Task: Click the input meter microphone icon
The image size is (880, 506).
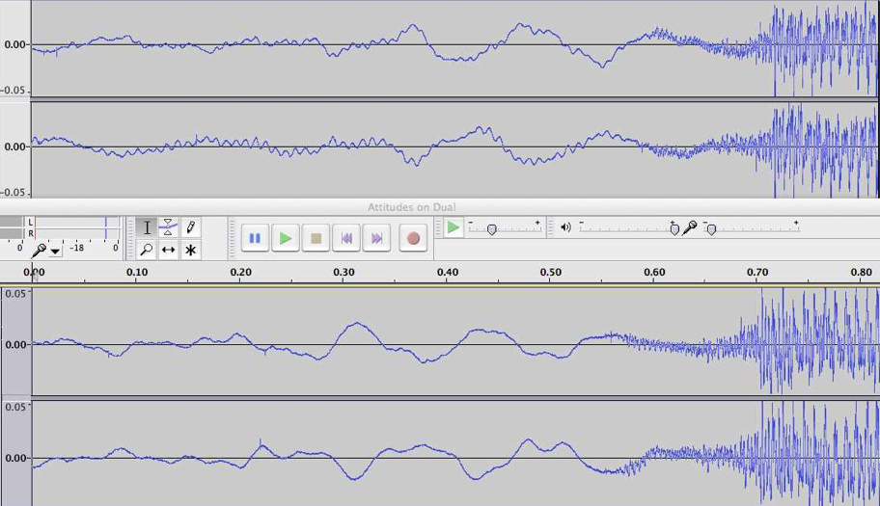Action: click(x=39, y=250)
